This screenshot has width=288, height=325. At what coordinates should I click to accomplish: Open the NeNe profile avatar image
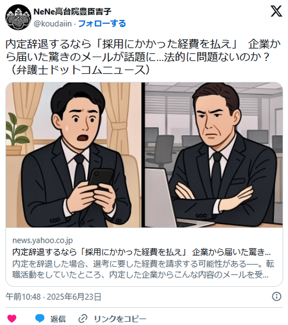pyautogui.click(x=18, y=17)
